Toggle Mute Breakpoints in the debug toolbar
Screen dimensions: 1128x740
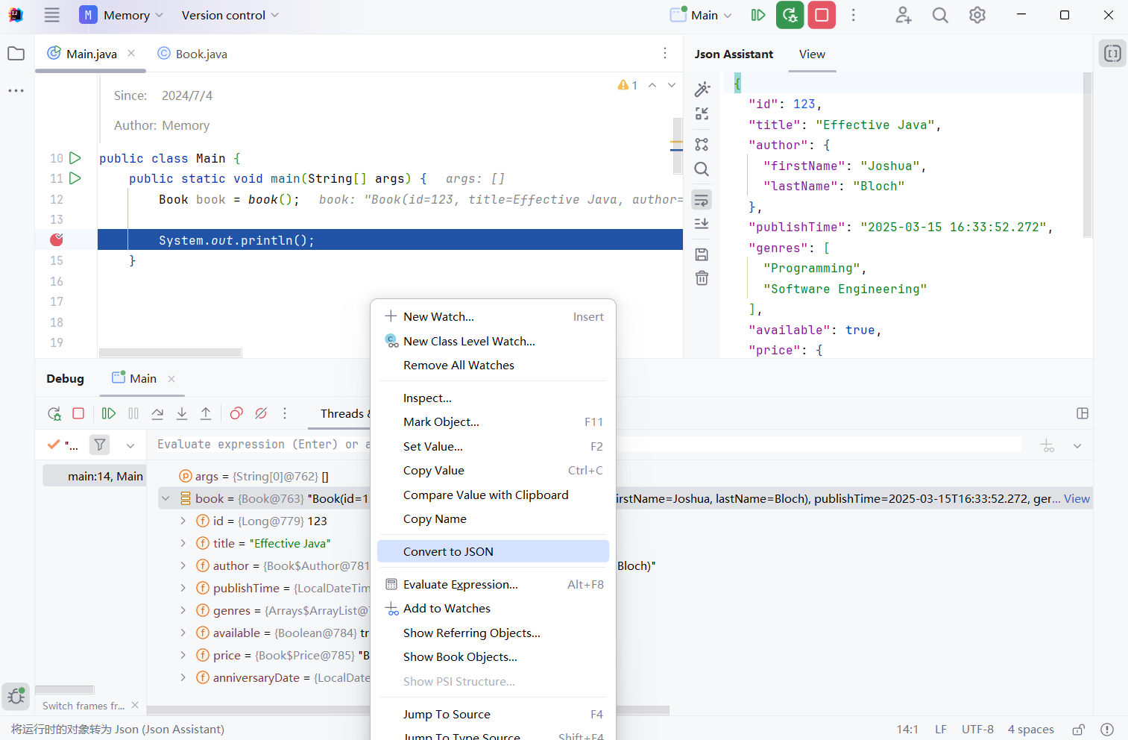click(x=261, y=413)
